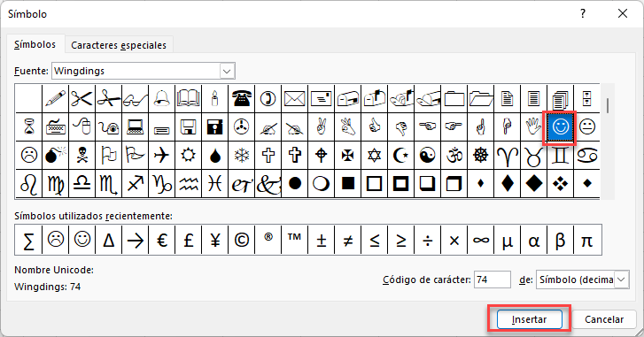644x337 pixels.
Task: Choose the sad face symbol in grid
Action: [28, 156]
